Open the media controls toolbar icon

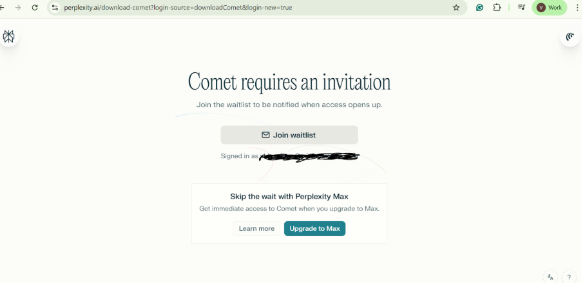[521, 7]
